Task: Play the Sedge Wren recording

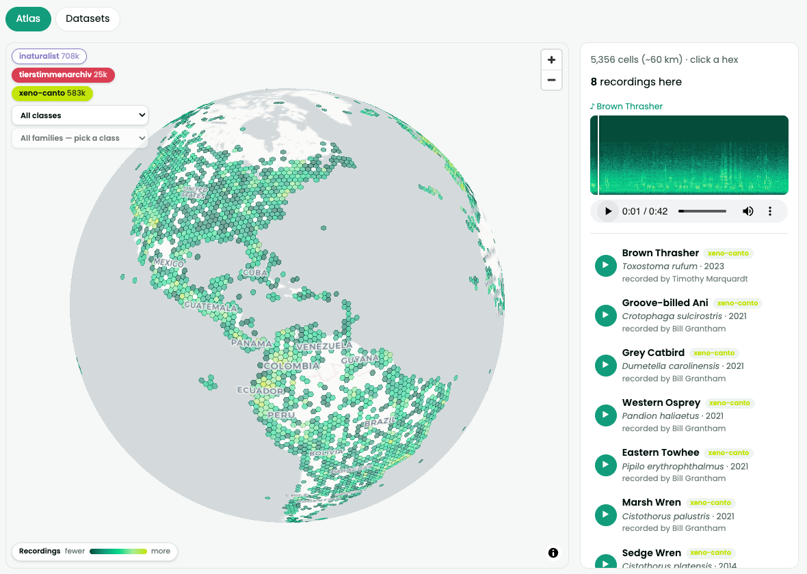Action: [x=606, y=562]
